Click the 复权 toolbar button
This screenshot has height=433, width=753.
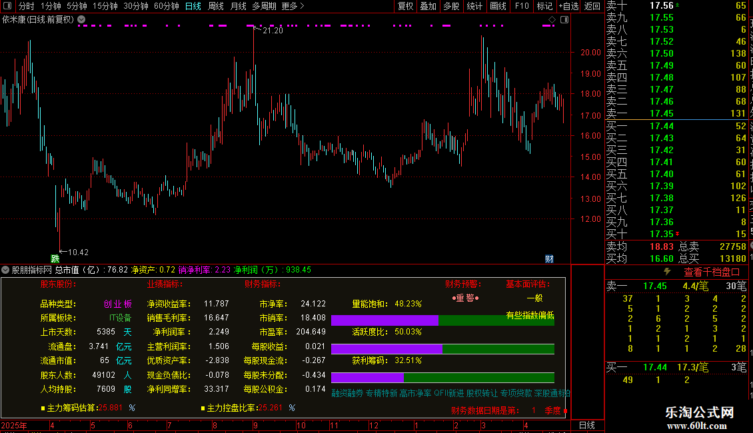coord(405,6)
